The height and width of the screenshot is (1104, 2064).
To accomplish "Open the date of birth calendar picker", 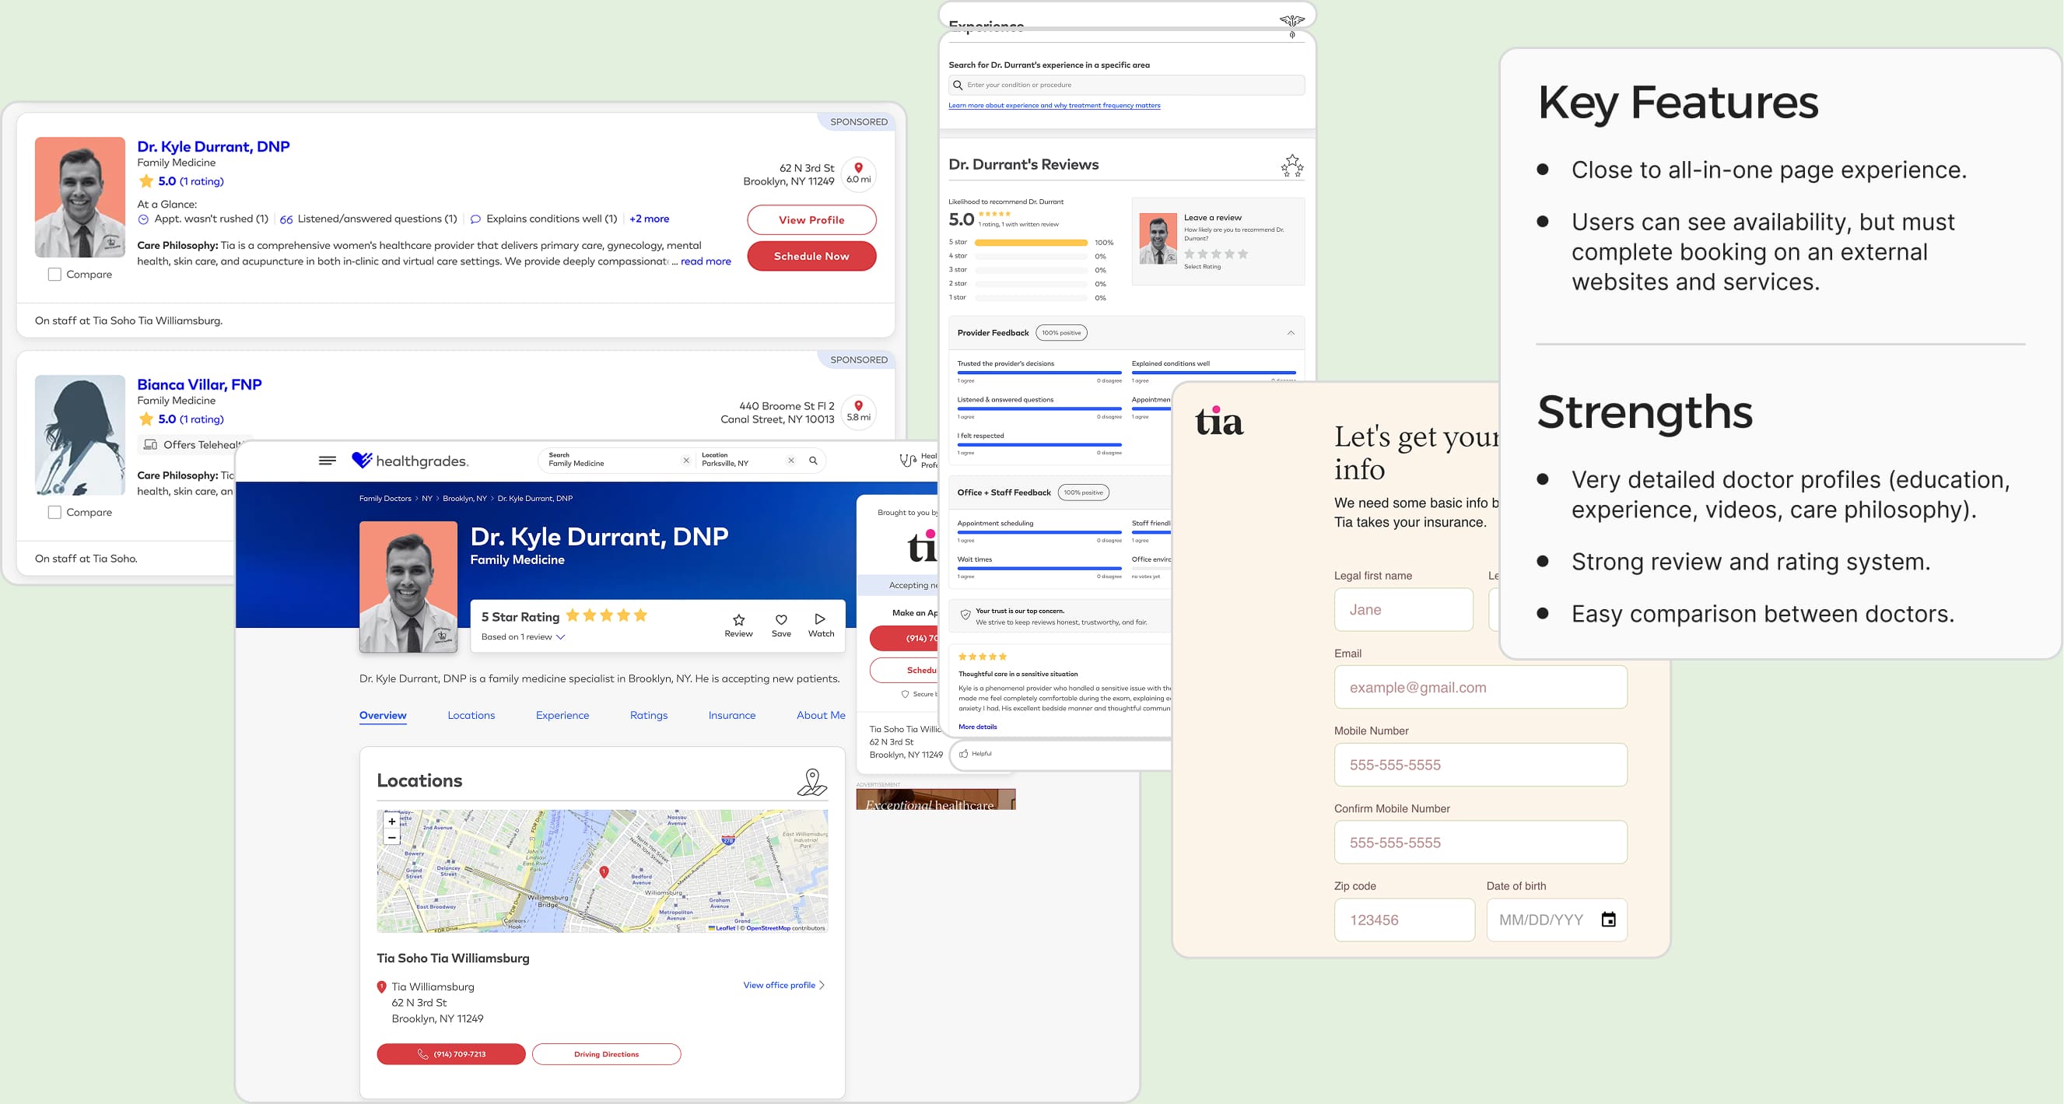I will [1608, 920].
